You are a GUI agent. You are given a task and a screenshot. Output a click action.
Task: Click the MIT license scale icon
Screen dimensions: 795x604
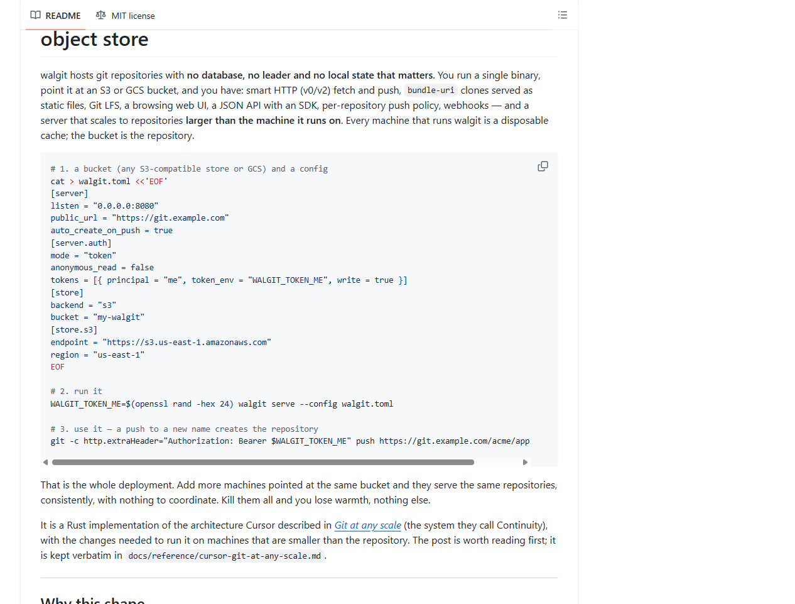tap(100, 15)
